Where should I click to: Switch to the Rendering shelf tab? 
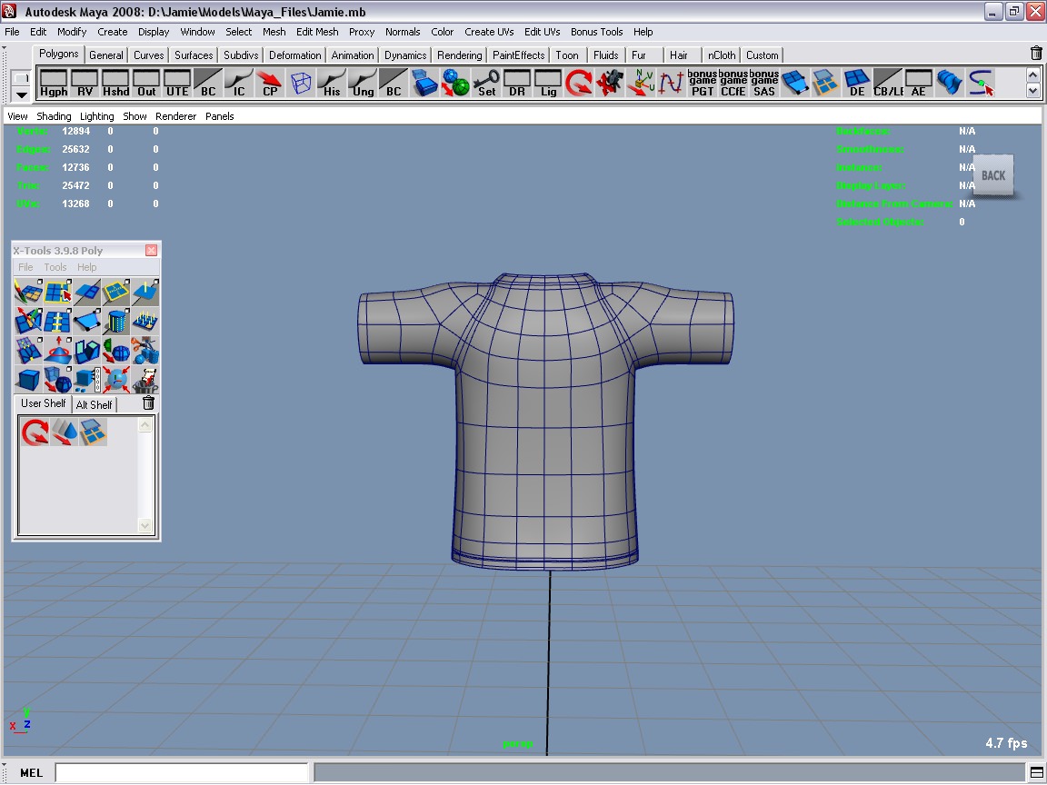point(459,55)
